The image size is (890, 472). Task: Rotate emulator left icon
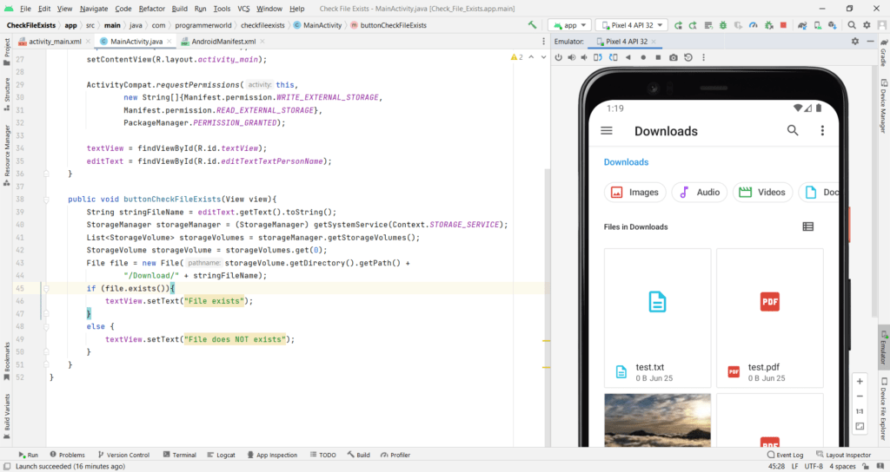pyautogui.click(x=598, y=57)
